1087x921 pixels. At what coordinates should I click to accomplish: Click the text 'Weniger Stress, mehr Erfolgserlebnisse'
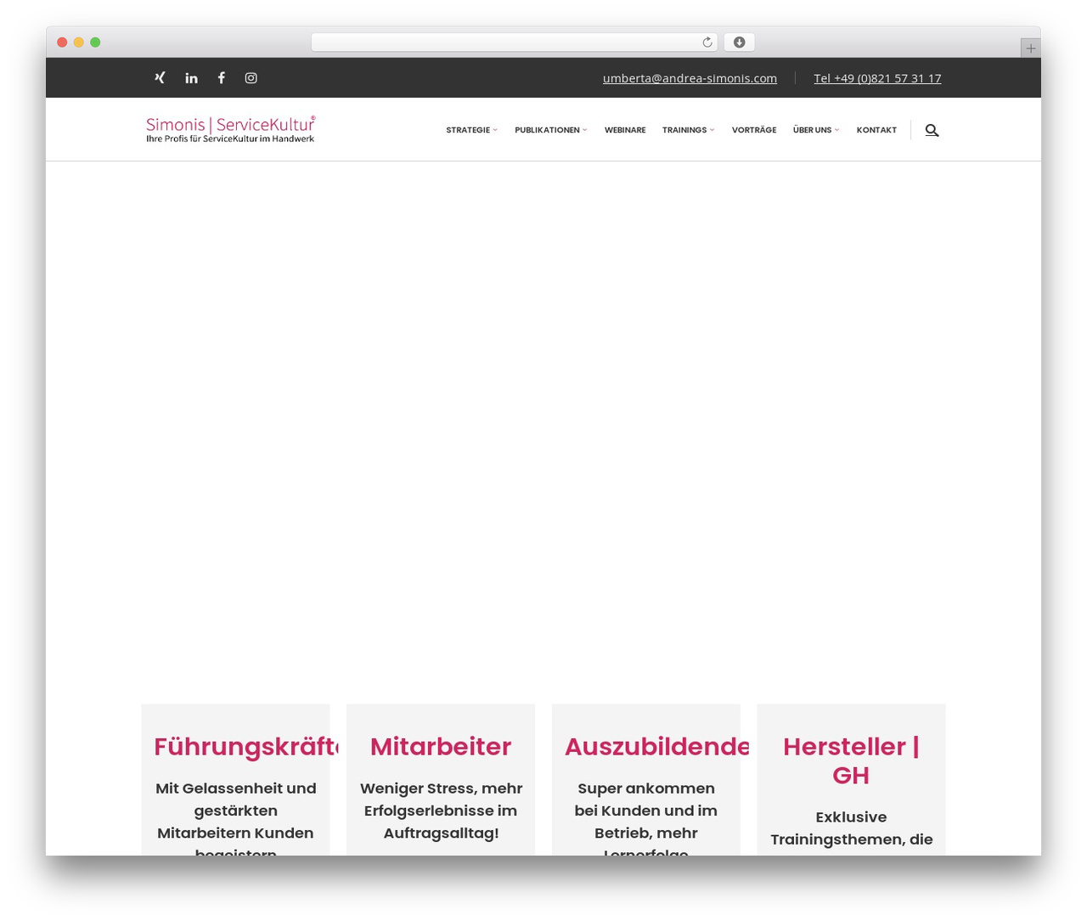441,800
